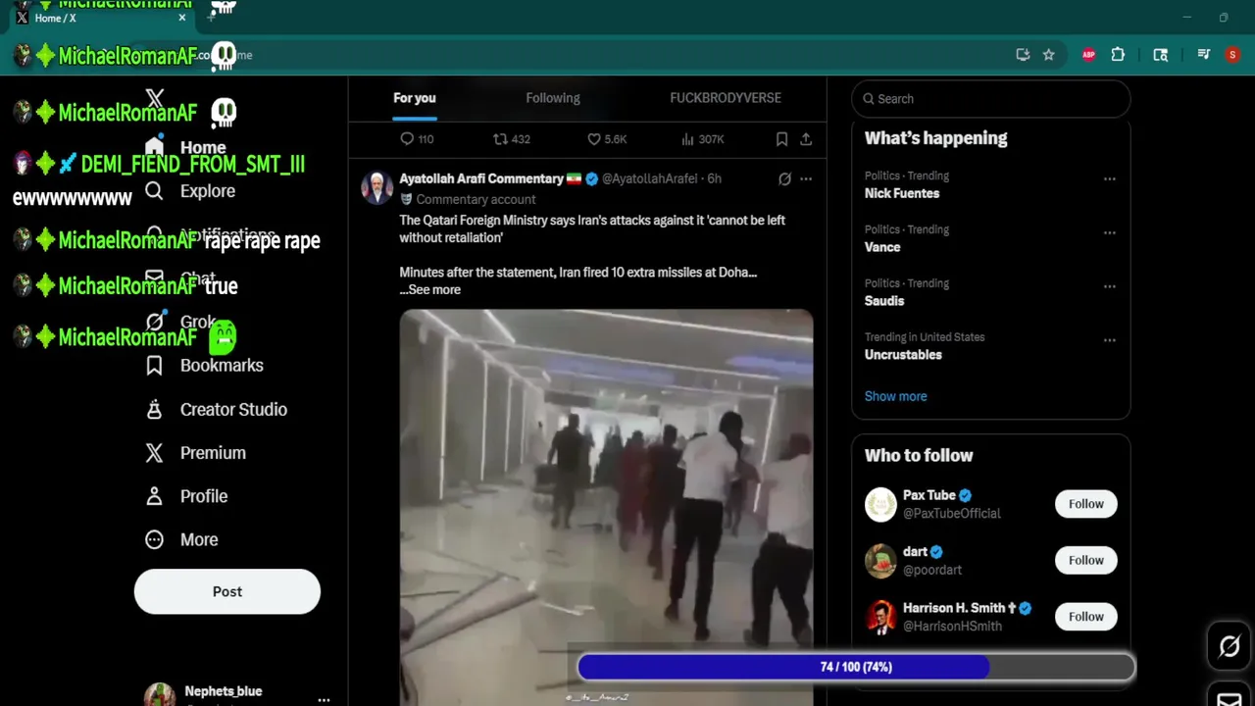
Task: Close the Home / X browser tab
Action: pos(182,18)
